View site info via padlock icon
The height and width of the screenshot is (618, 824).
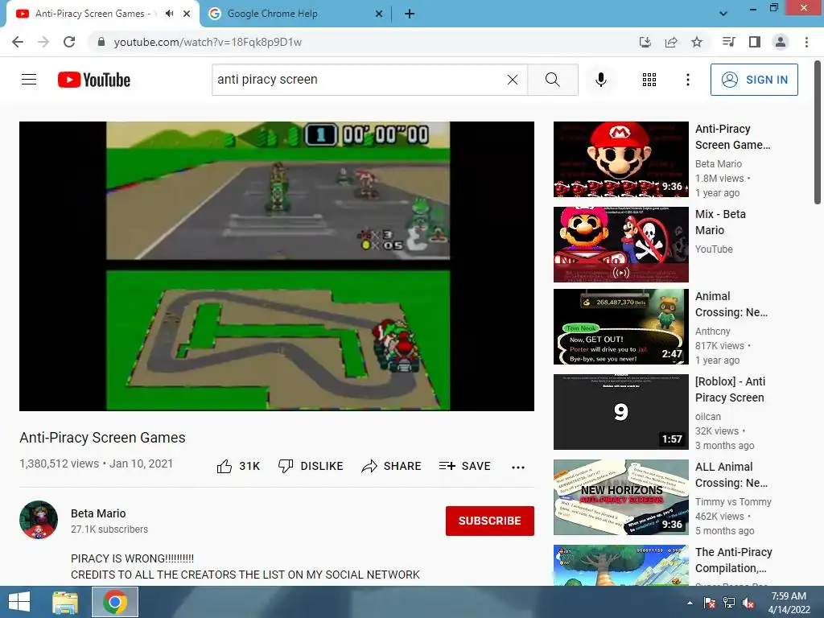coord(101,42)
